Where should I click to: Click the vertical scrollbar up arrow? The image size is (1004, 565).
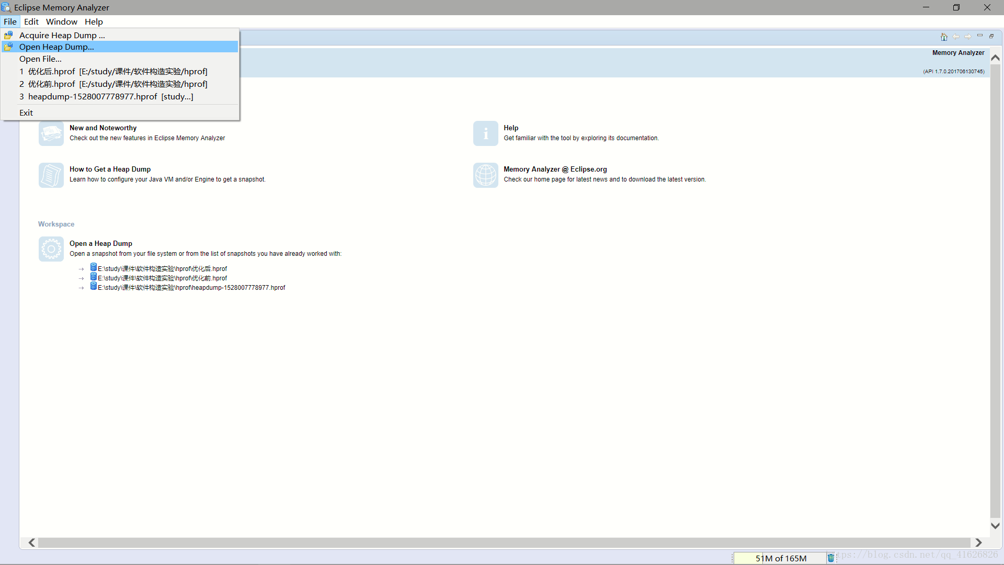(996, 58)
